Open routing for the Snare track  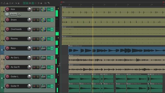tap(43, 20)
